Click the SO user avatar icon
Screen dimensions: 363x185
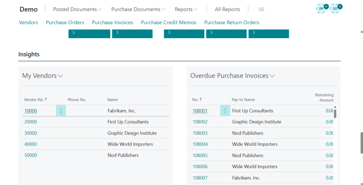pos(335,8)
